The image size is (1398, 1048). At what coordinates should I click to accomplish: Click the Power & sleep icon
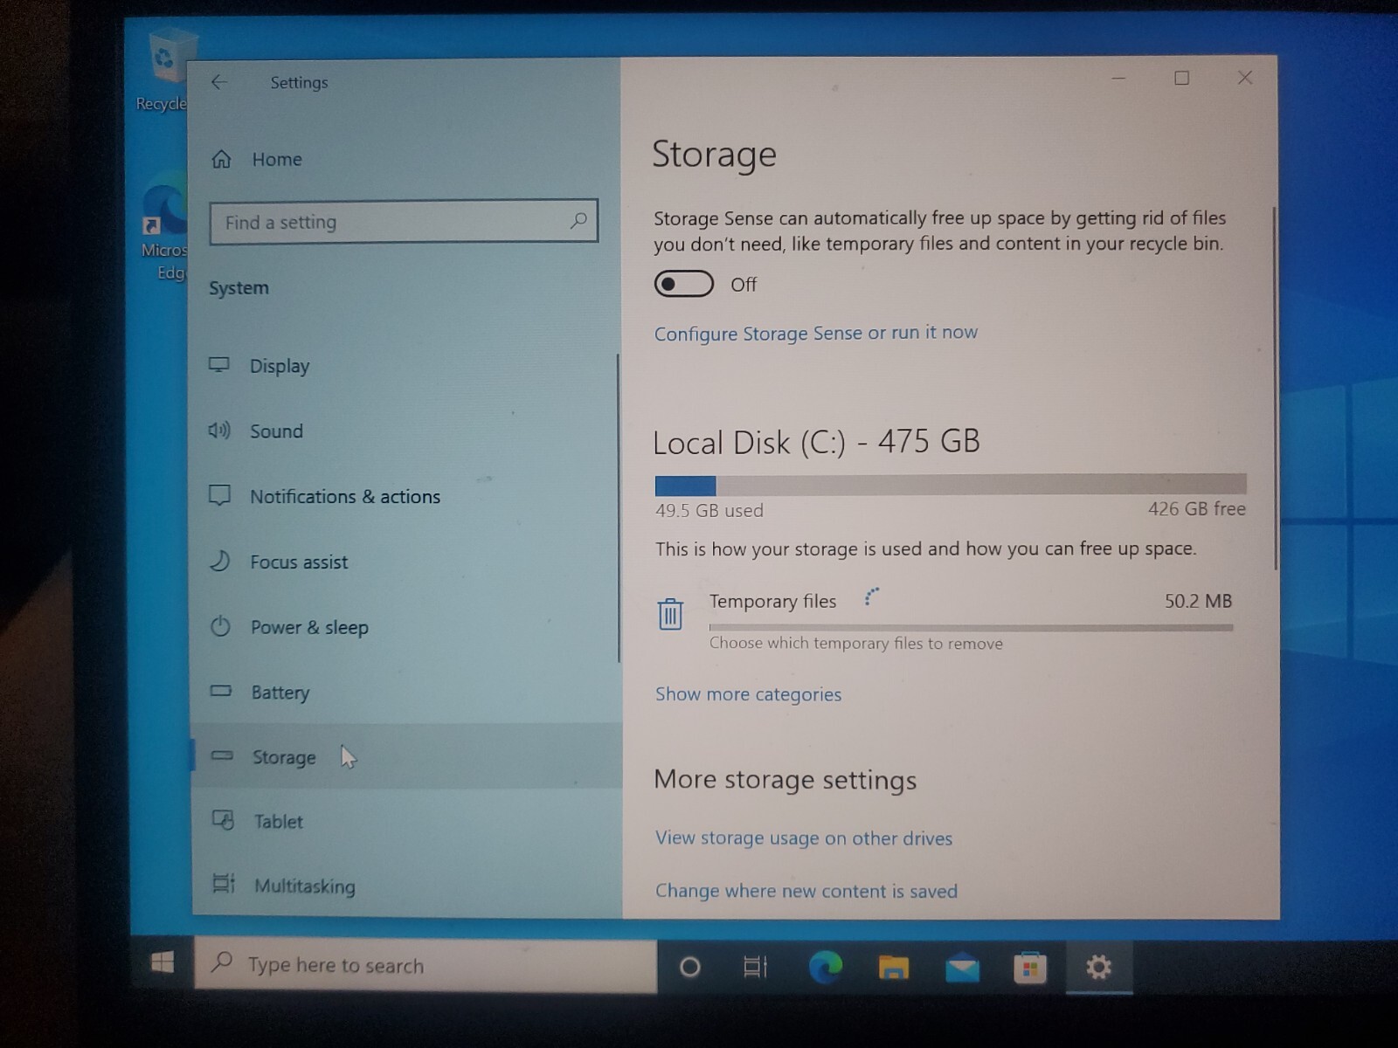tap(220, 626)
